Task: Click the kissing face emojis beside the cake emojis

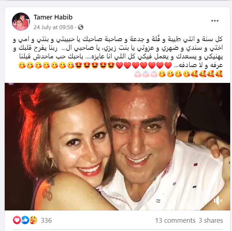Action: (174, 74)
